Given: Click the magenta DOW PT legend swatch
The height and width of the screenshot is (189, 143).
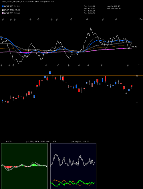Looking at the screenshot, I should pos(3,13).
